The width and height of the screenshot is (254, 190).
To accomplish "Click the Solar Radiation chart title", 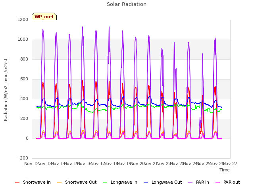I will [x=127, y=4].
